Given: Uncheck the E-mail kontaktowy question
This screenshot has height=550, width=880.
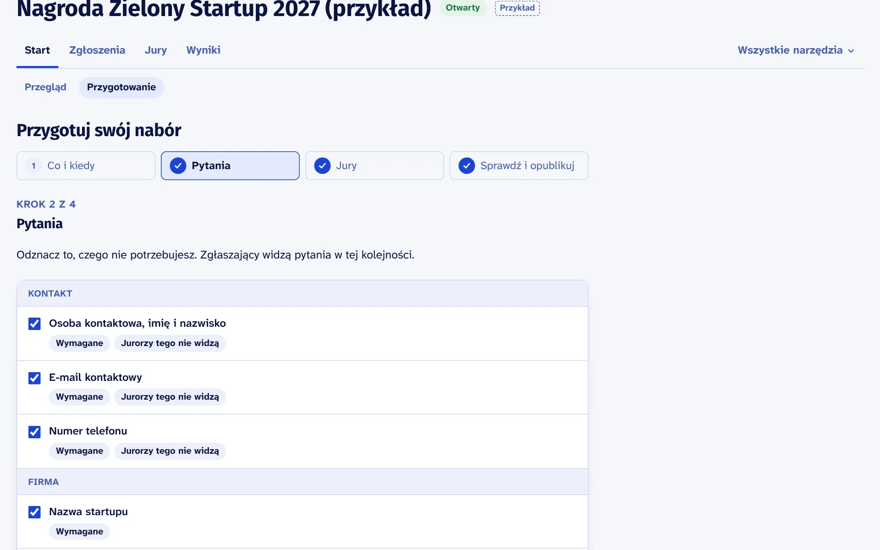Looking at the screenshot, I should click(x=34, y=378).
